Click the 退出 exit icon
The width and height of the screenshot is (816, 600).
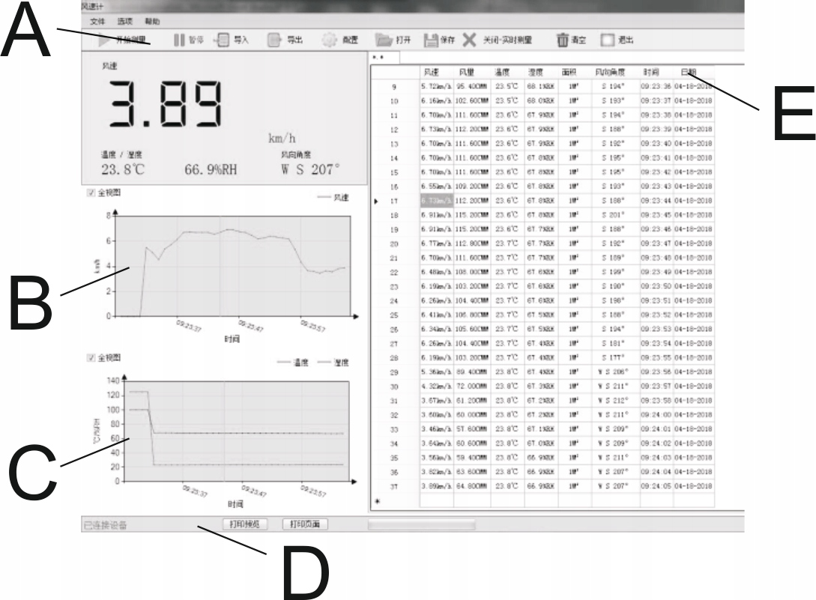tap(607, 40)
